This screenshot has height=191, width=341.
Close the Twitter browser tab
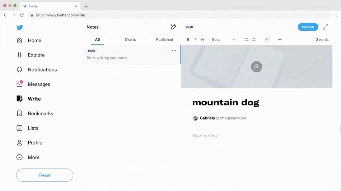click(76, 6)
